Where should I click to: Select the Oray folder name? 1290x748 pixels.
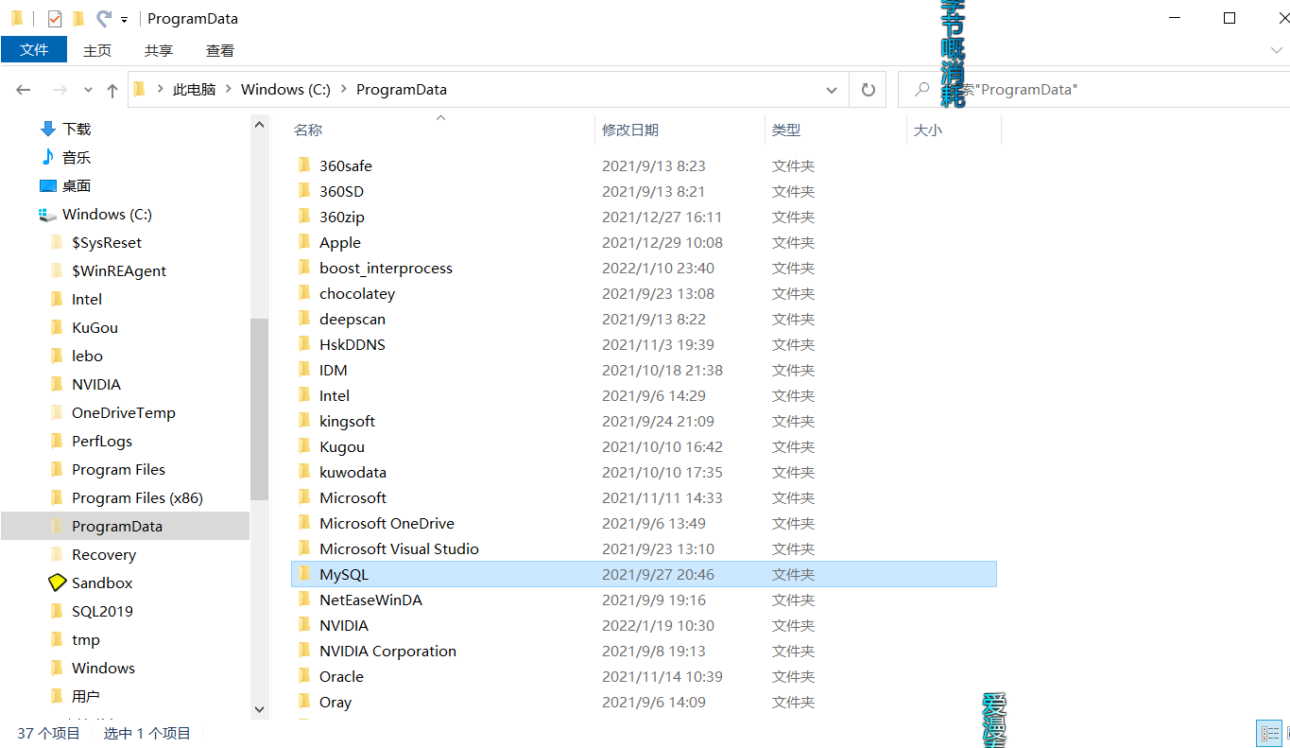(x=335, y=702)
